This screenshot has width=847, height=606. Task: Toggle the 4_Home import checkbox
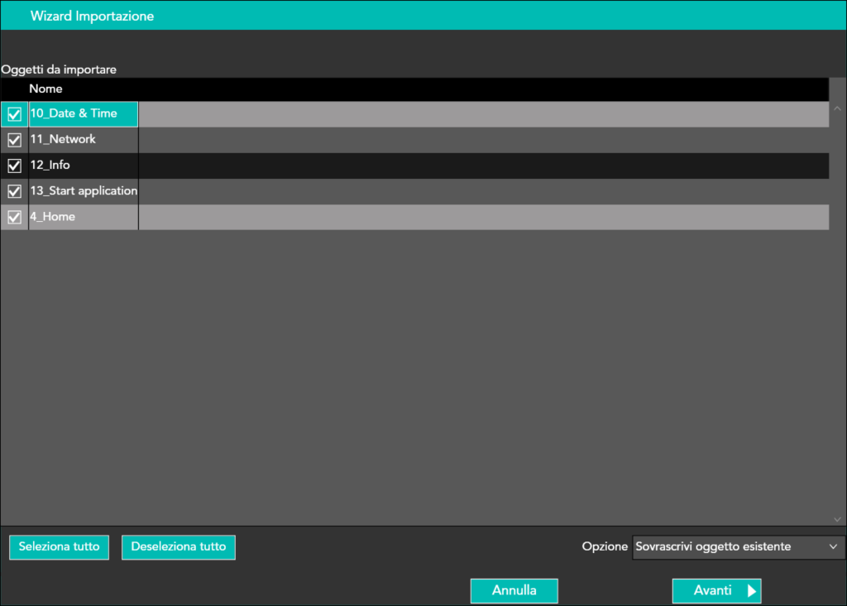pos(14,217)
